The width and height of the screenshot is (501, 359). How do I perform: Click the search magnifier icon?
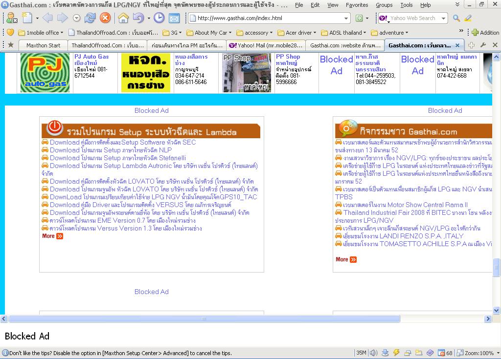[456, 18]
